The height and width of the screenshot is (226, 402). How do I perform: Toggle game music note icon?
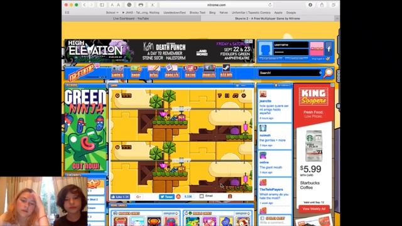point(235,95)
